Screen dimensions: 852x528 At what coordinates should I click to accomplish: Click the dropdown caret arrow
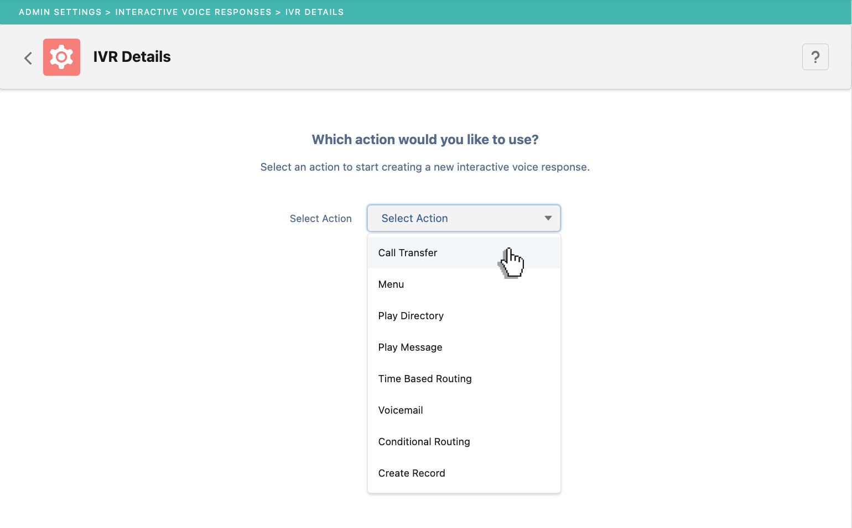click(x=548, y=218)
